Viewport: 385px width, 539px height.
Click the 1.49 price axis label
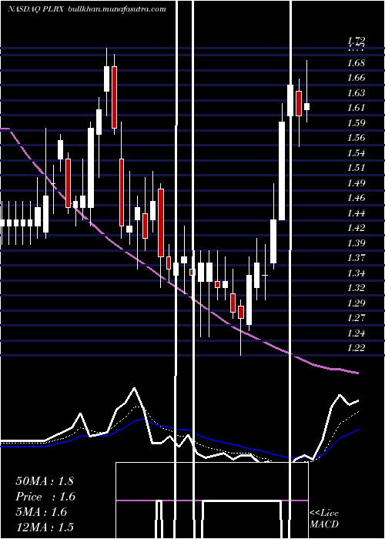pos(356,183)
